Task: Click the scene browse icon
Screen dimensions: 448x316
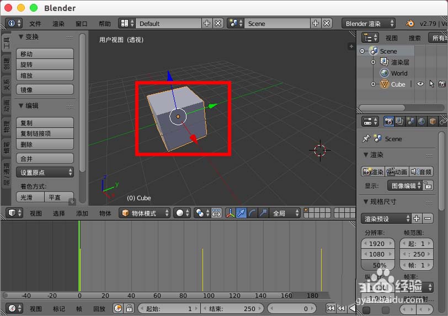Action: tap(236, 23)
